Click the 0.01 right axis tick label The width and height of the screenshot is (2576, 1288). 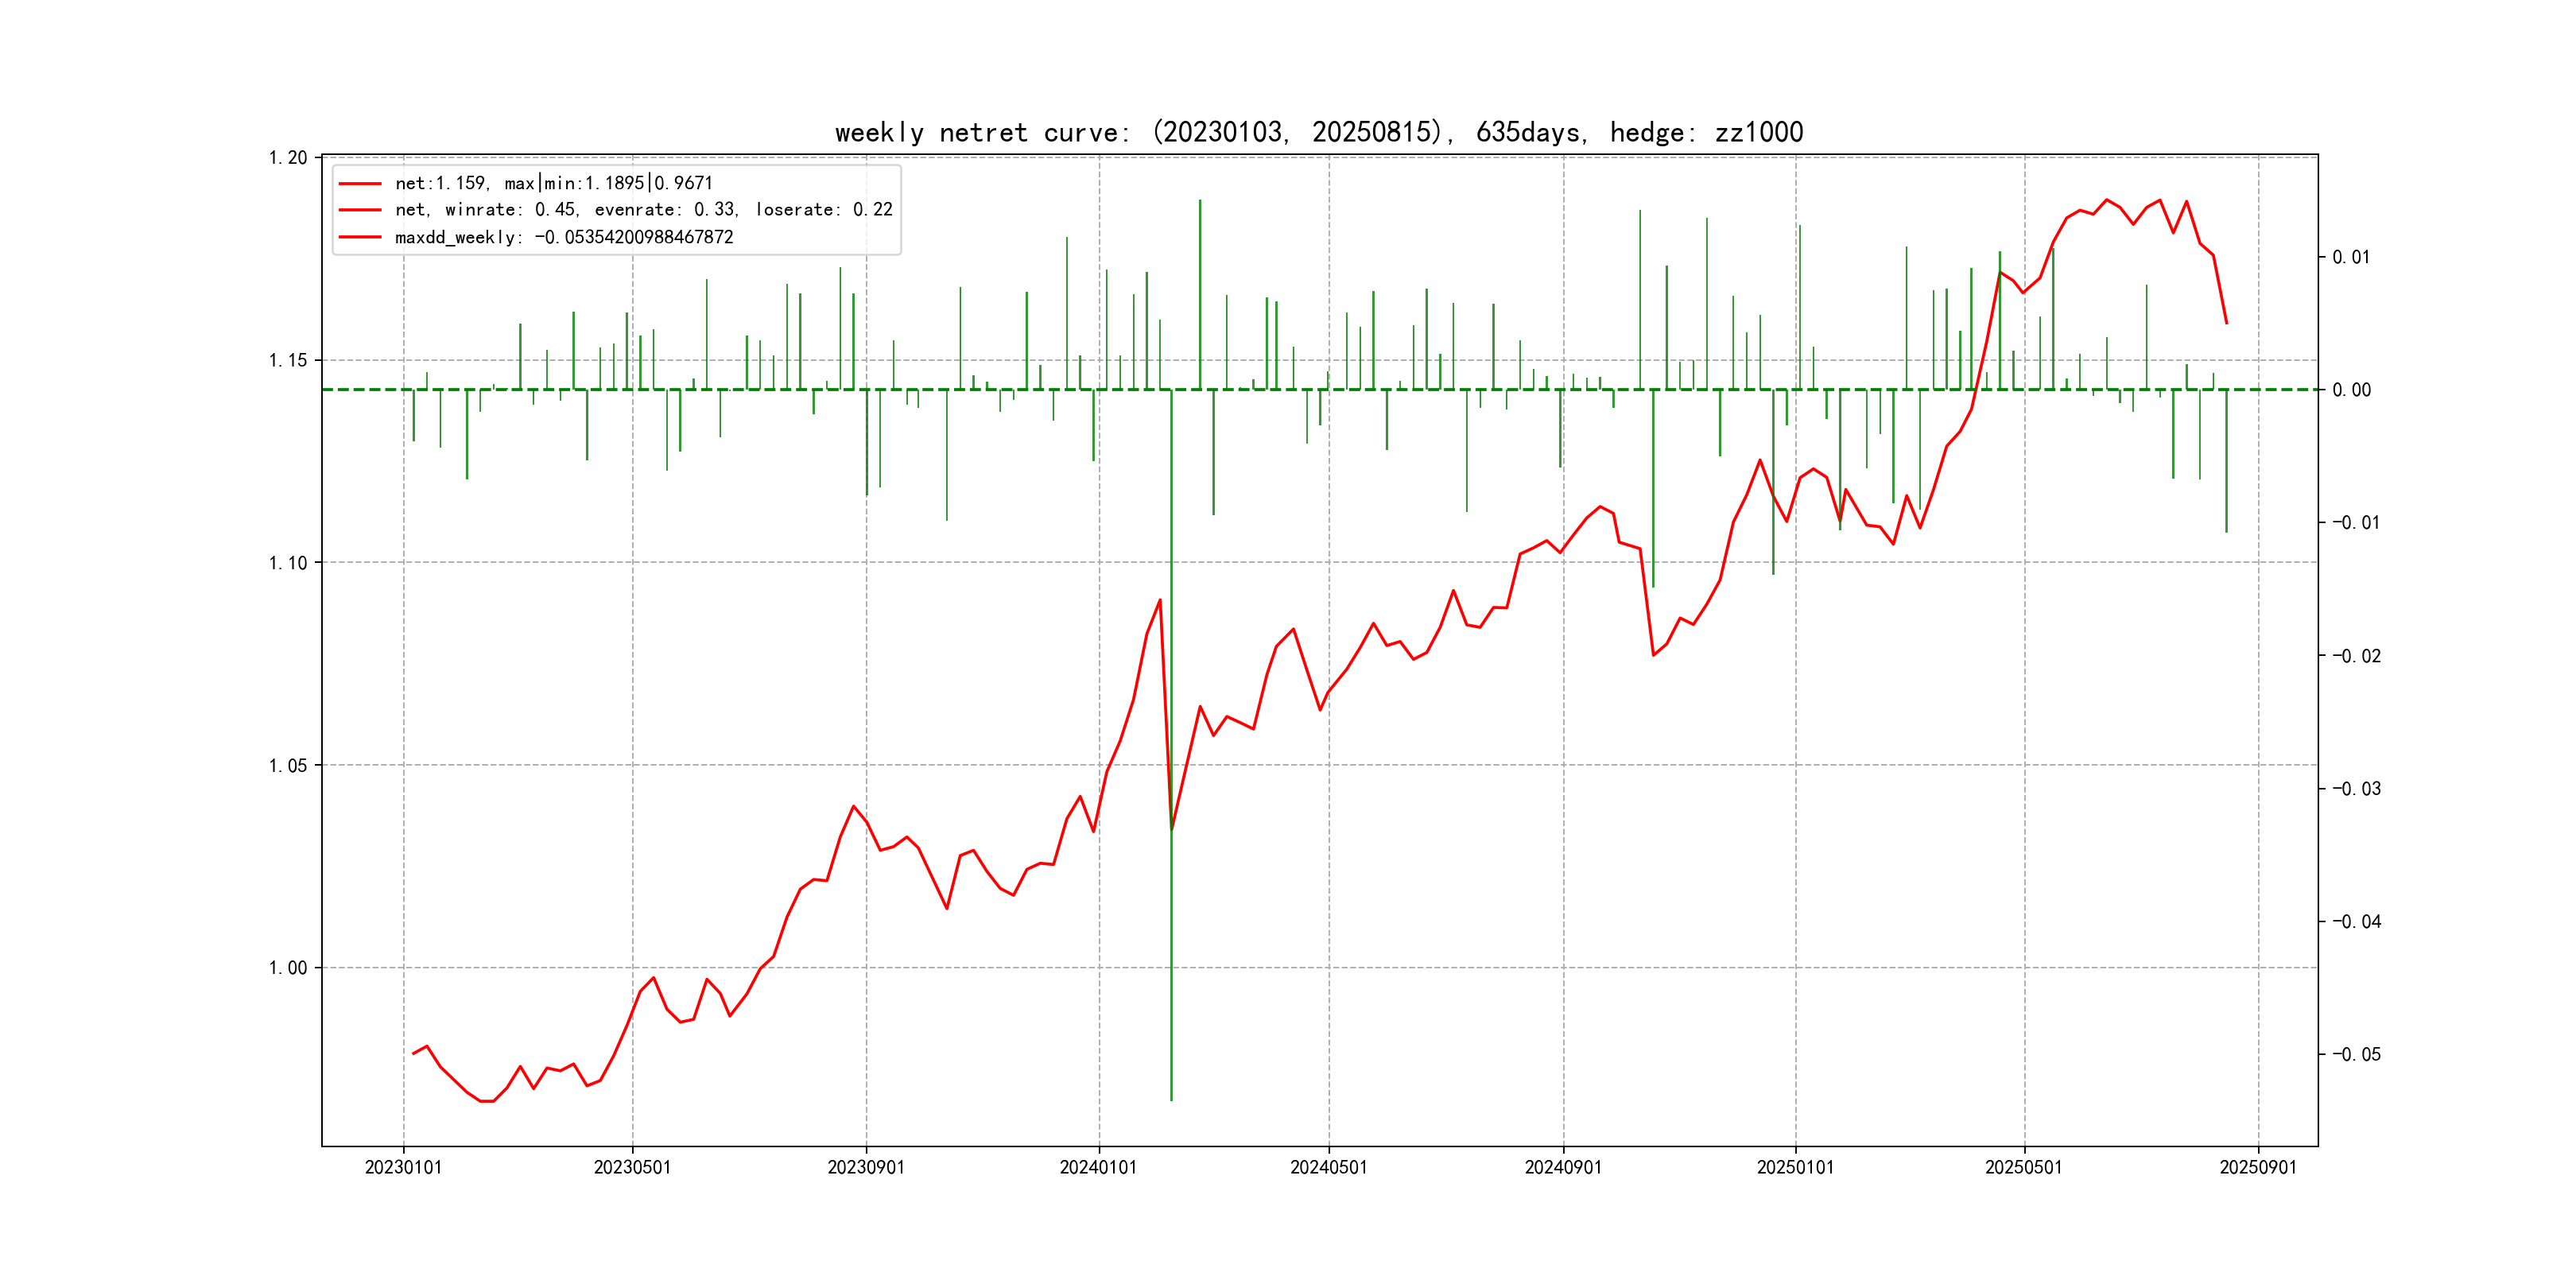(x=2351, y=258)
